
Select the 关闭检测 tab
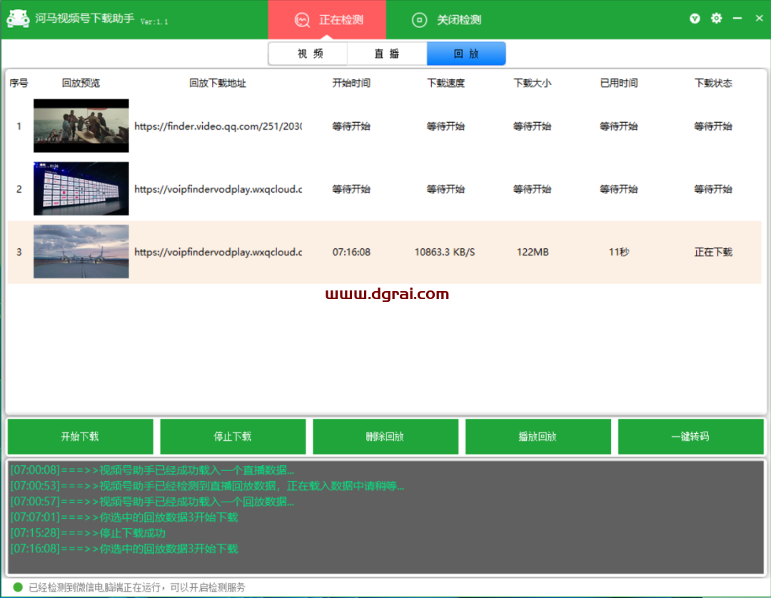[x=445, y=20]
